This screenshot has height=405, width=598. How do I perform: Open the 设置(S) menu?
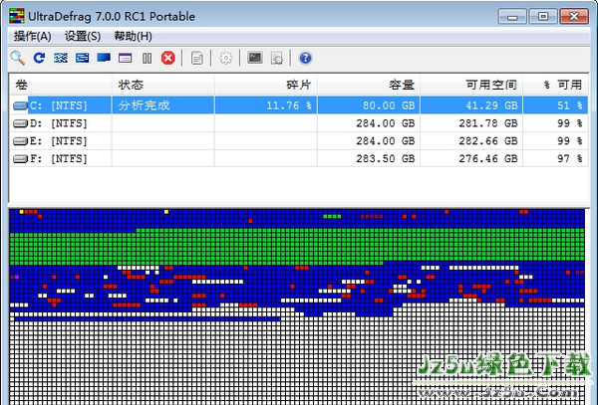(83, 36)
